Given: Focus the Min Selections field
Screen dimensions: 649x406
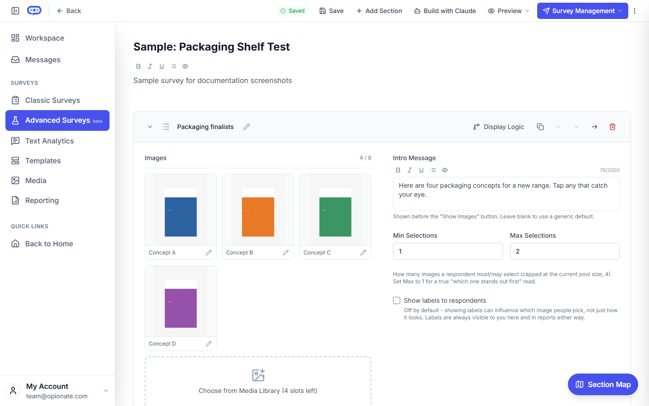Looking at the screenshot, I should [x=448, y=251].
